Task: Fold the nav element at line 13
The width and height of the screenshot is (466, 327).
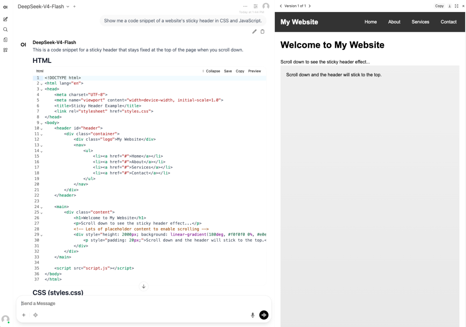Action: coord(41,146)
